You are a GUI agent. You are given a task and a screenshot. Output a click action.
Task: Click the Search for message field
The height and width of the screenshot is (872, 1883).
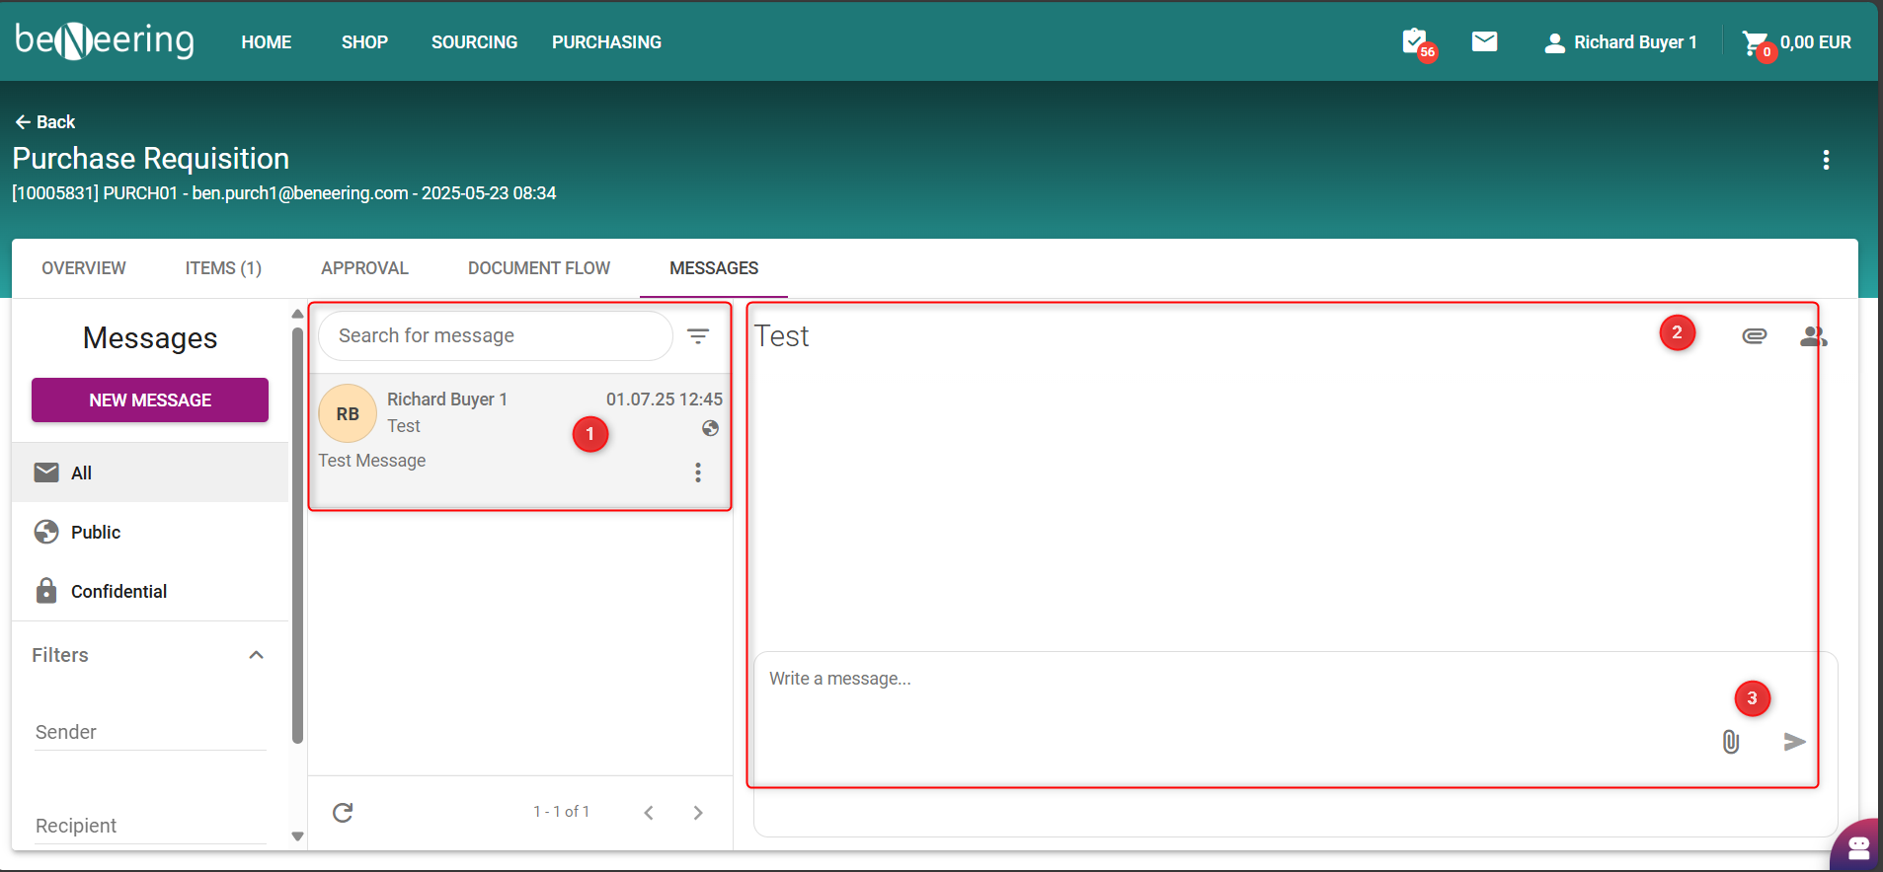click(494, 336)
